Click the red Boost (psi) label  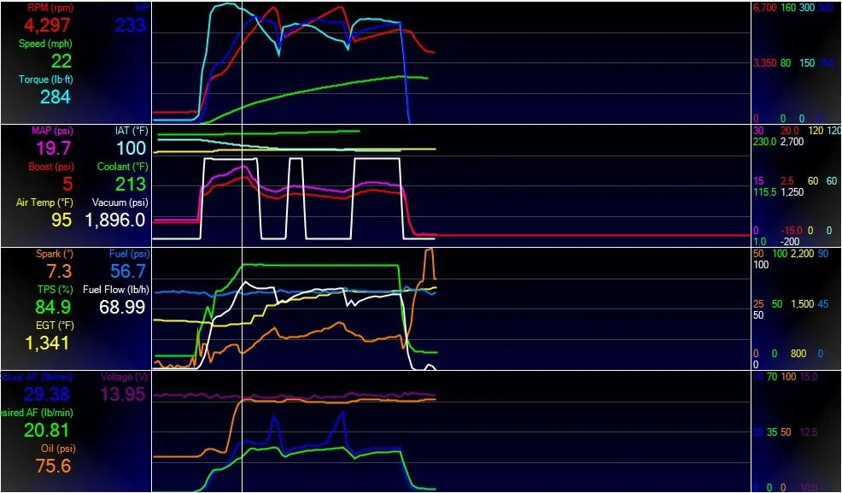(x=51, y=167)
